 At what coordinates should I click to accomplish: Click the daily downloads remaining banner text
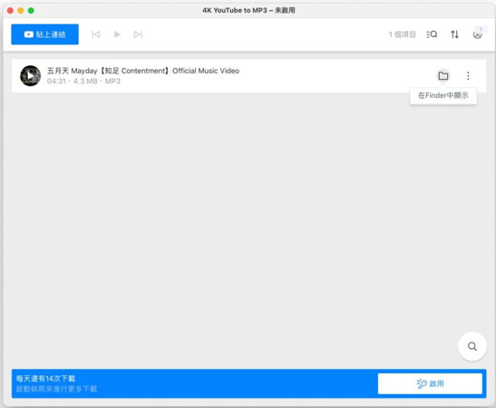[x=45, y=378]
